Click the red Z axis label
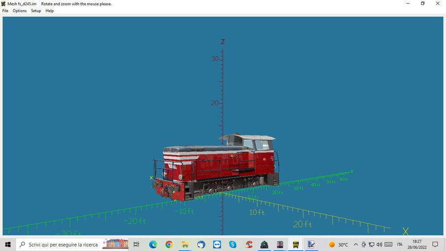 pos(223,42)
